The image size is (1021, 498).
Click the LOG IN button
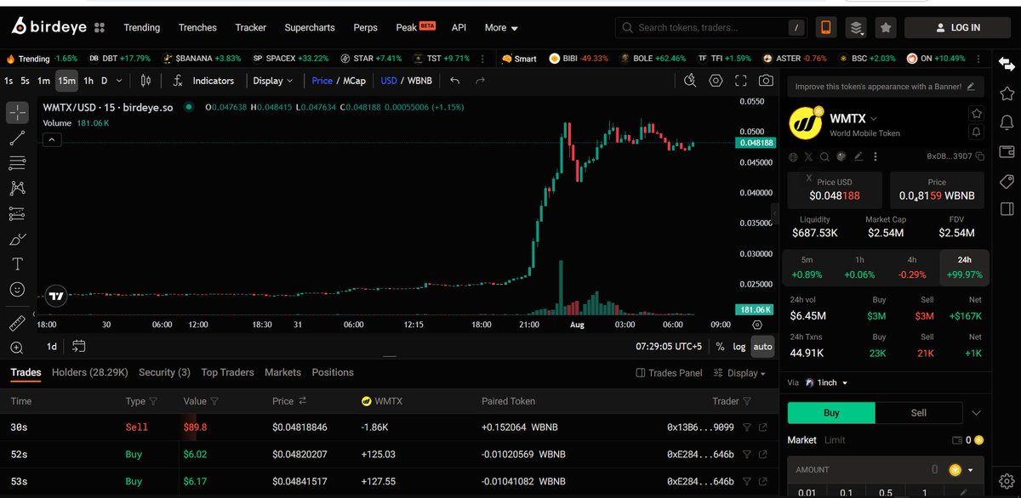(x=957, y=27)
